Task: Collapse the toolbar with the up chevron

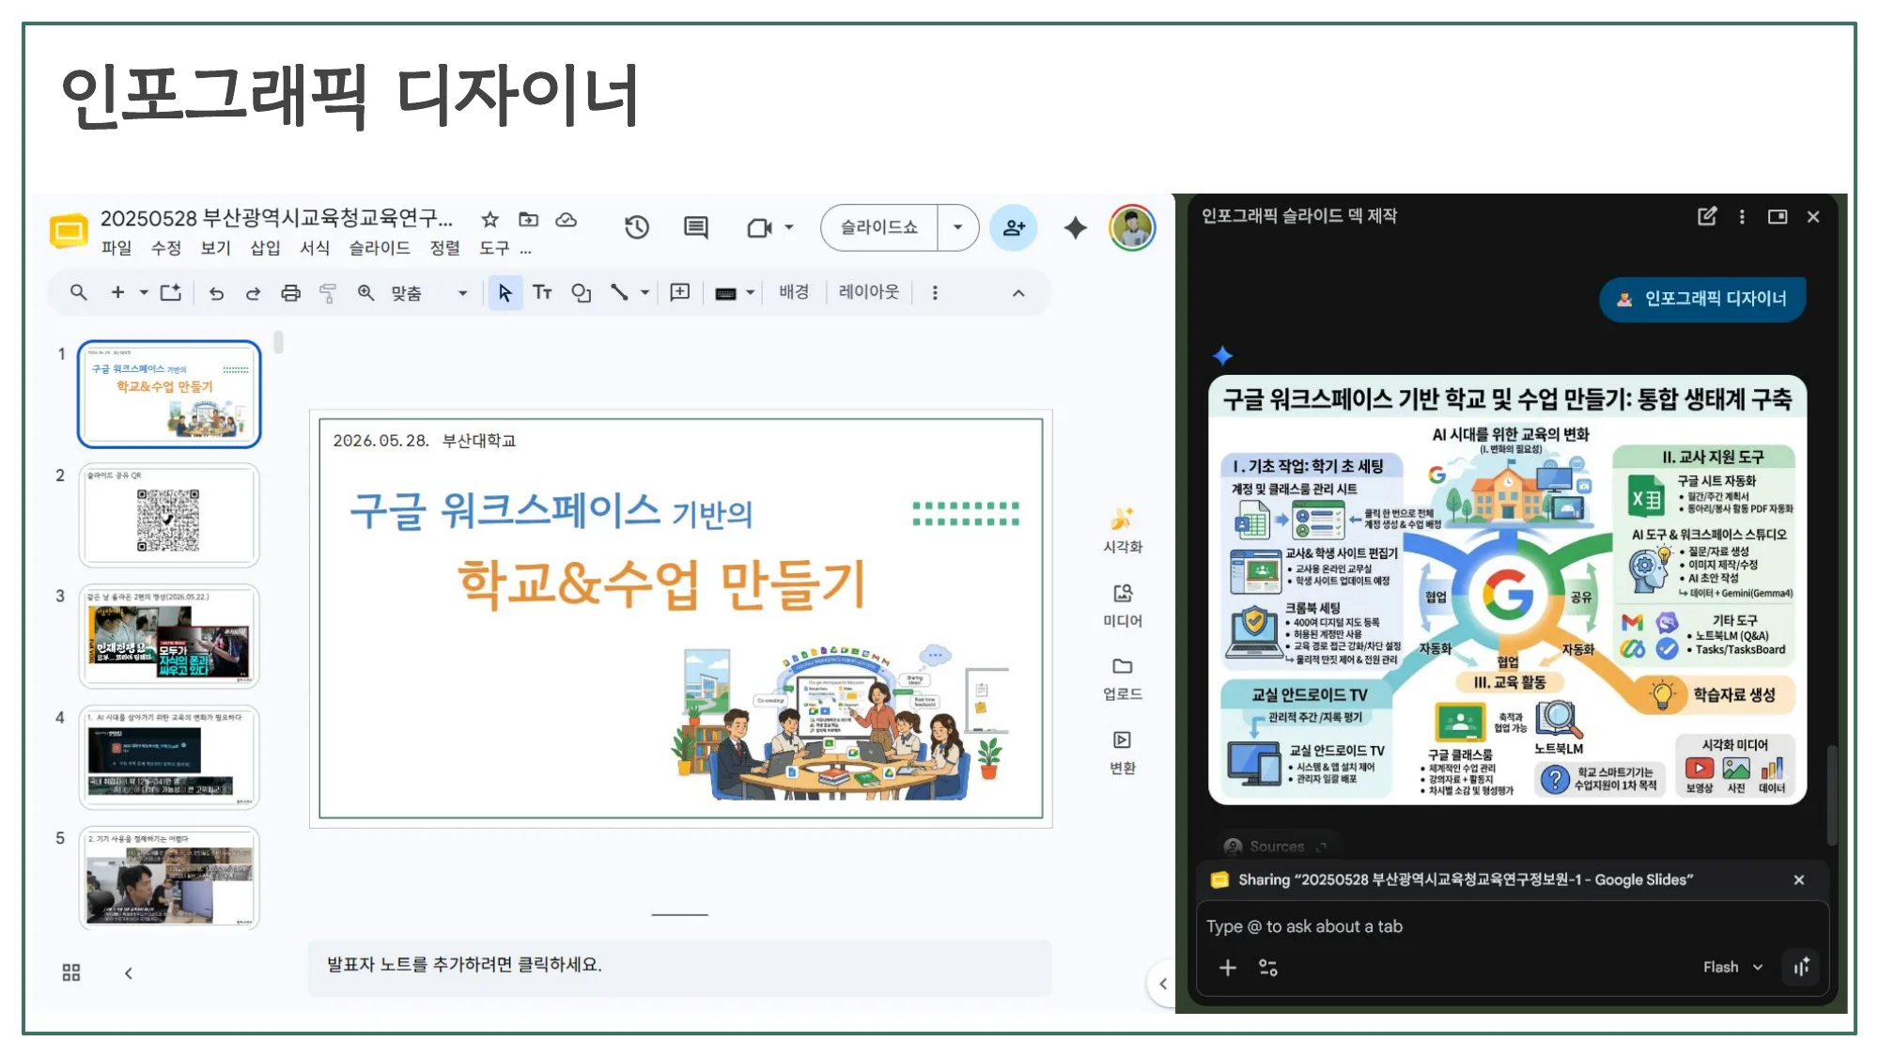Action: tap(1018, 293)
